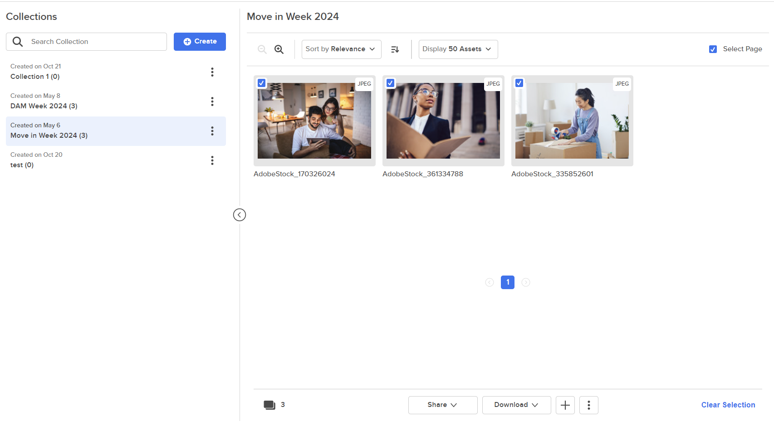Uncheck asset AdobeStock_335852601

(519, 83)
